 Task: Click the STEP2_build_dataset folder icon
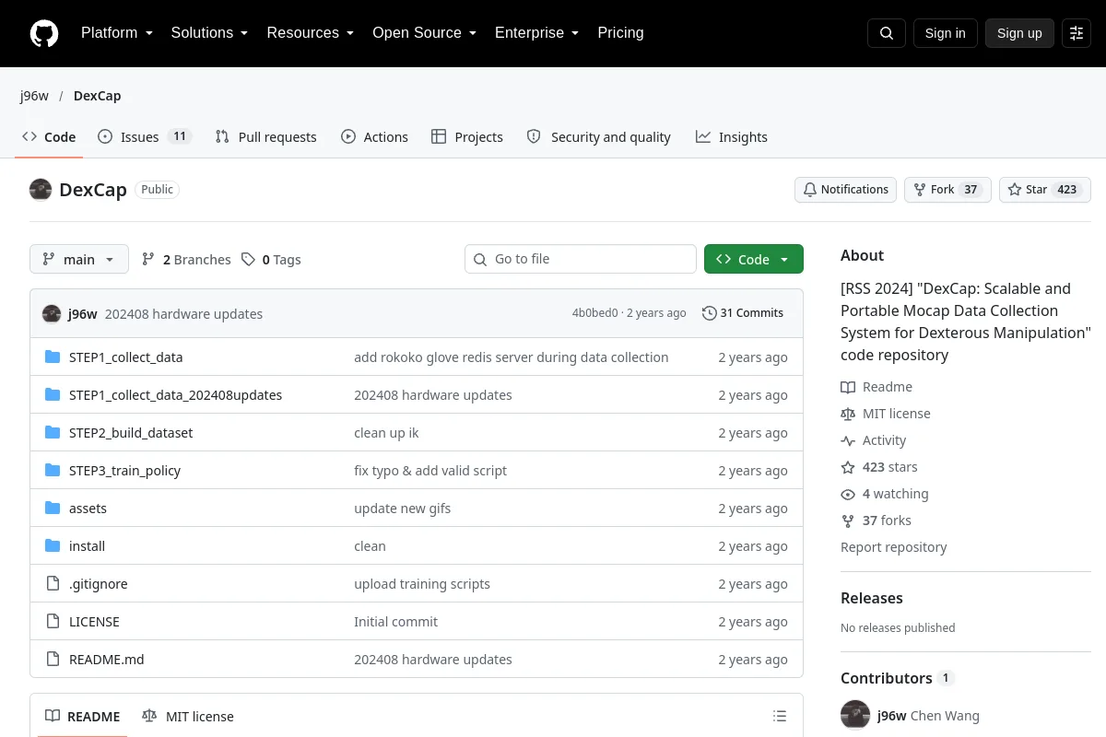coord(53,433)
